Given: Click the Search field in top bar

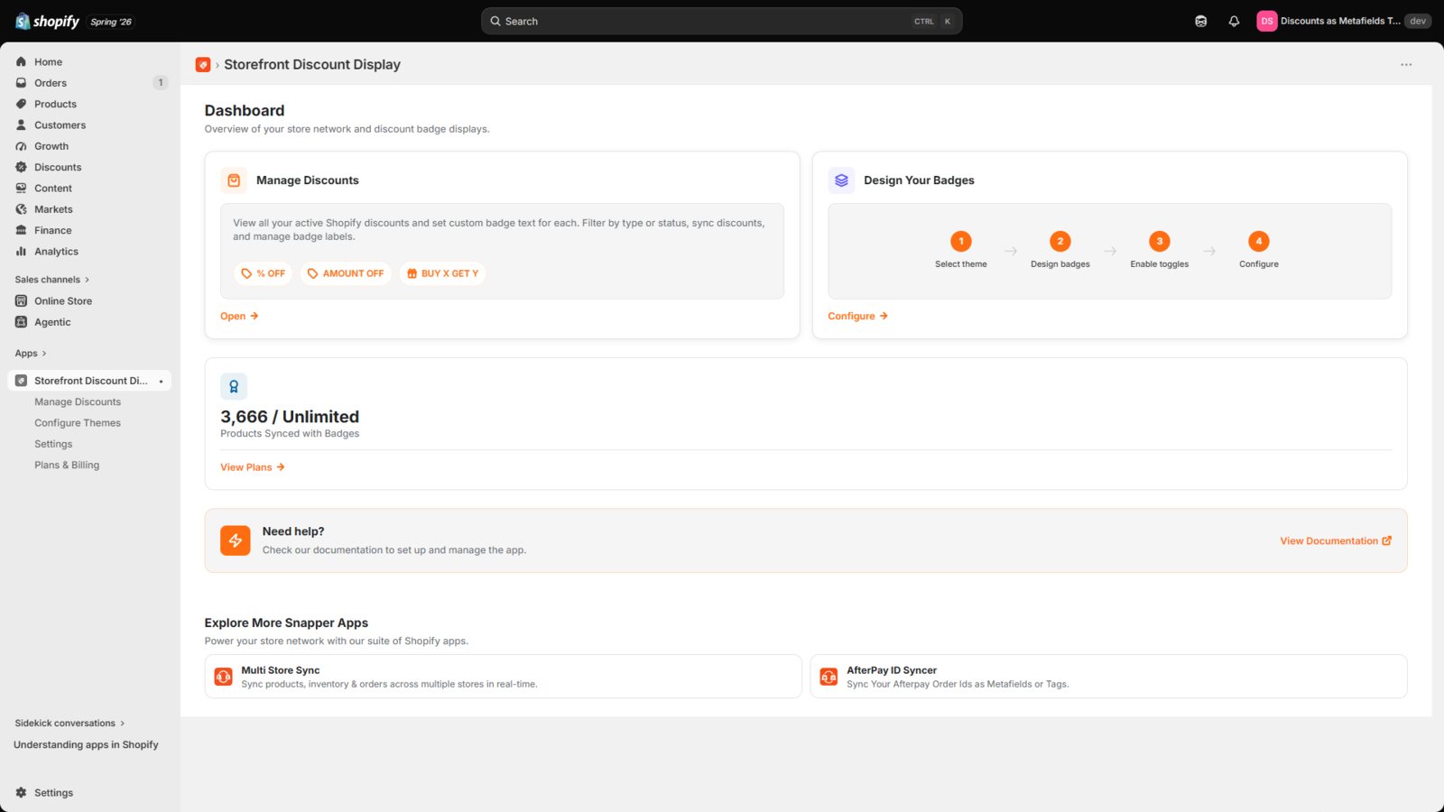Looking at the screenshot, I should point(721,21).
